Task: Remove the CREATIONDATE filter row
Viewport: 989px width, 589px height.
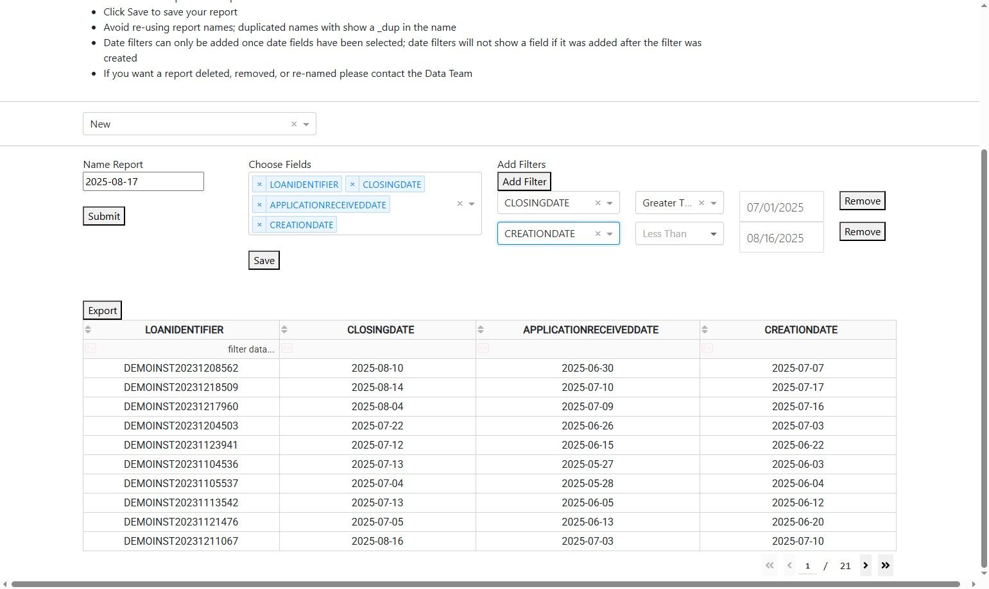Action: (x=863, y=231)
